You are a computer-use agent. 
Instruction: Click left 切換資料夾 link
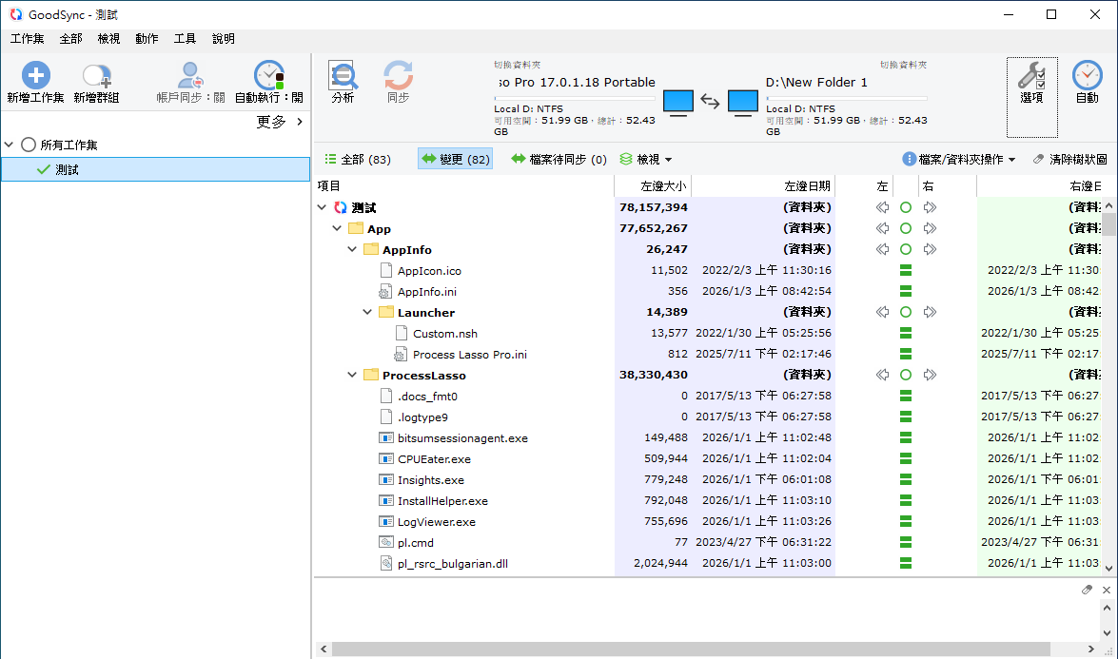(x=517, y=65)
